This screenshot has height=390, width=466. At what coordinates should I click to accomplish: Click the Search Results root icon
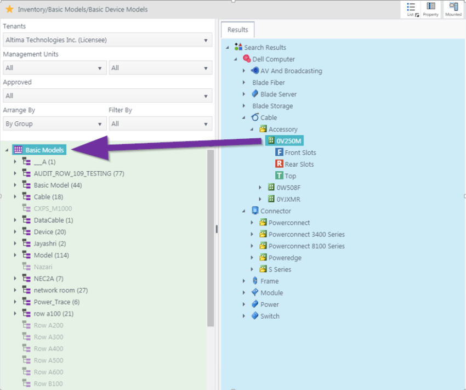(238, 47)
